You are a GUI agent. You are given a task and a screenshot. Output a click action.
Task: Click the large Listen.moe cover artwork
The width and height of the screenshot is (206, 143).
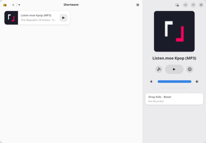[174, 31]
